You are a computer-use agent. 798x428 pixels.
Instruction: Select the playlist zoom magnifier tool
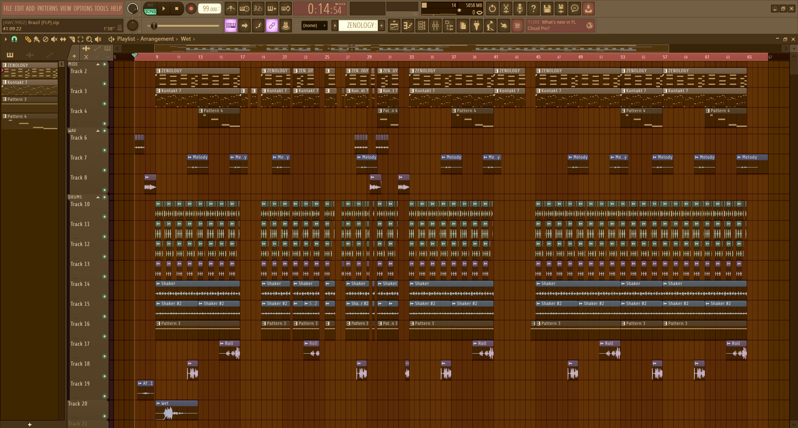(89, 39)
